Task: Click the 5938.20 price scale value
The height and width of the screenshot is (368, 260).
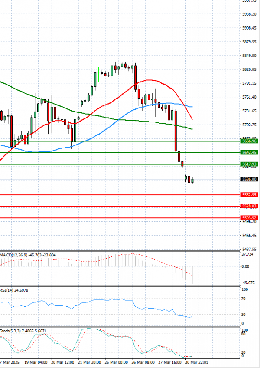Action: pos(249,14)
